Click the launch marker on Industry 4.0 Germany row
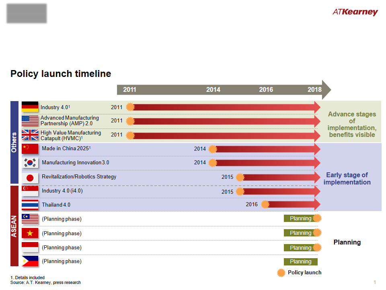 [130, 107]
